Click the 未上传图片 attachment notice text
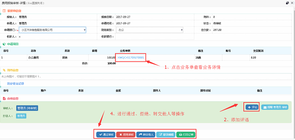This screenshot has width=295, height=140. point(21,76)
